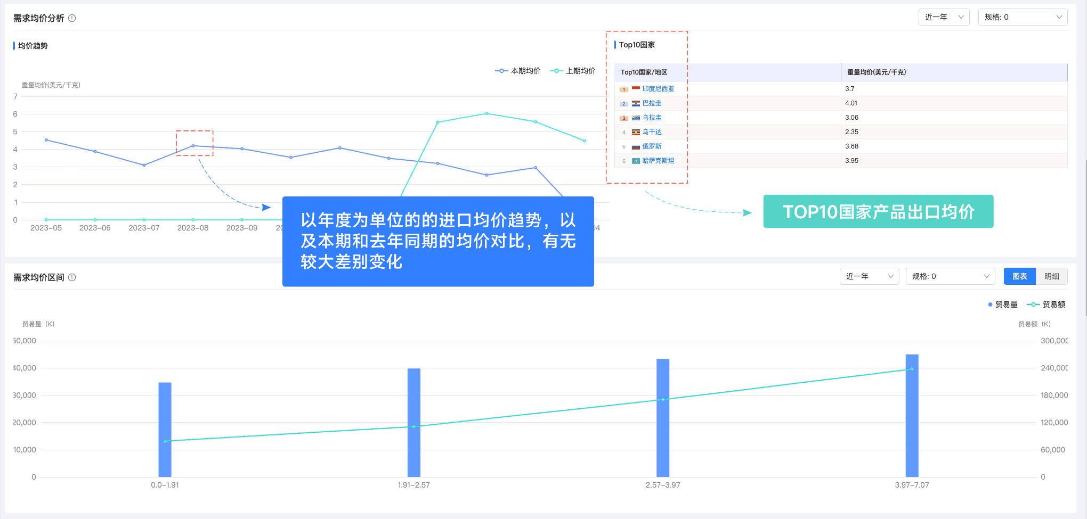Open the 近一年 time range dropdown at top
This screenshot has width=1087, height=519.
943,17
